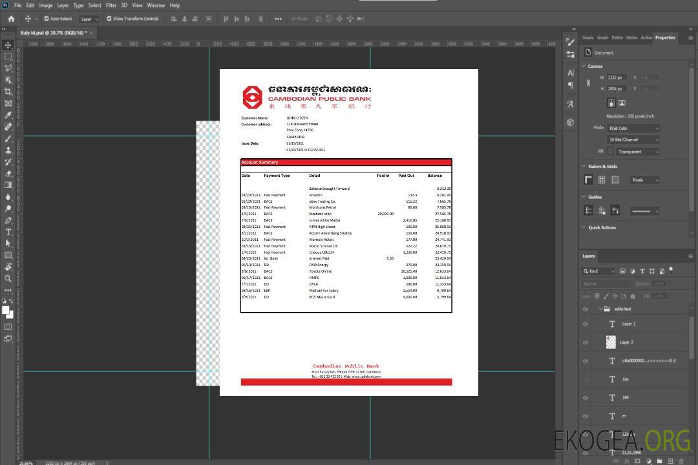Image resolution: width=698 pixels, height=465 pixels.
Task: Select the Rectangular Marquee tool
Action: [8, 57]
